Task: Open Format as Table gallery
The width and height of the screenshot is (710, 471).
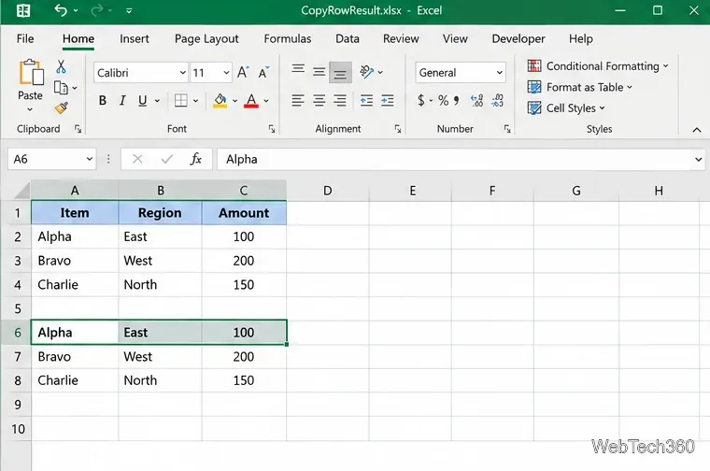Action: coord(579,87)
